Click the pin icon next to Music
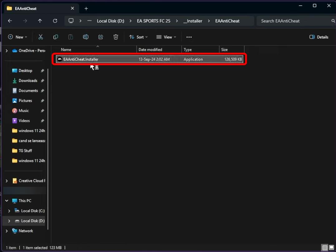The width and height of the screenshot is (336, 252). [x=42, y=111]
